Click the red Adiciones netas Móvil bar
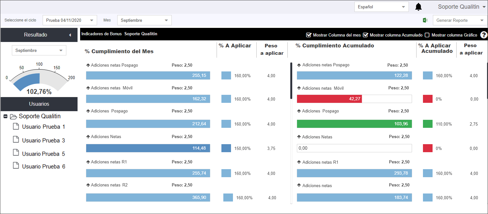The width and height of the screenshot is (488, 214). click(x=329, y=99)
